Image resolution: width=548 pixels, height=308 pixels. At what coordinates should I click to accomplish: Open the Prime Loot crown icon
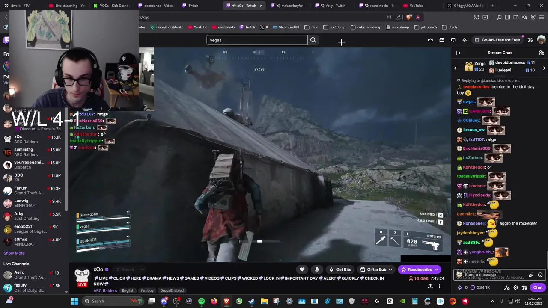[x=430, y=40]
